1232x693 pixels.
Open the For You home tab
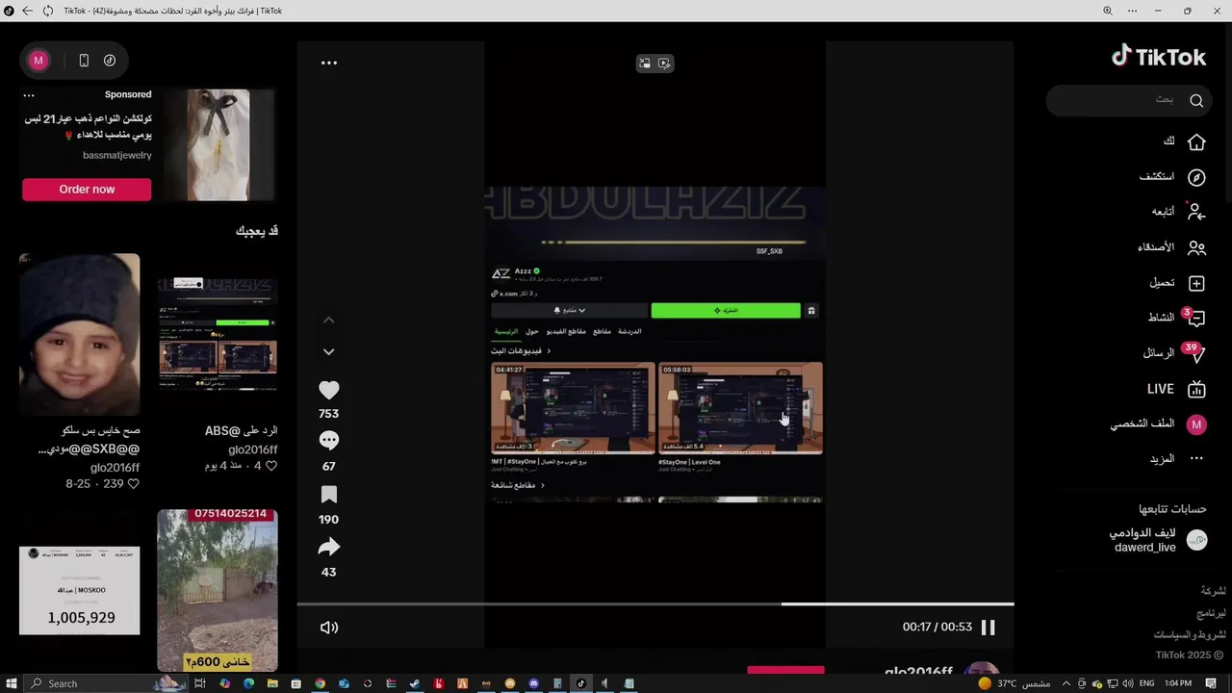[1185, 141]
